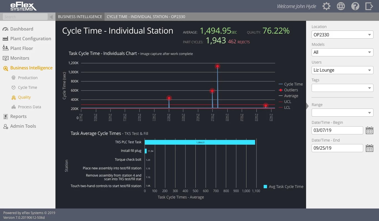This screenshot has width=379, height=221.
Task: Click the Plant Floor icon
Action: point(6,48)
